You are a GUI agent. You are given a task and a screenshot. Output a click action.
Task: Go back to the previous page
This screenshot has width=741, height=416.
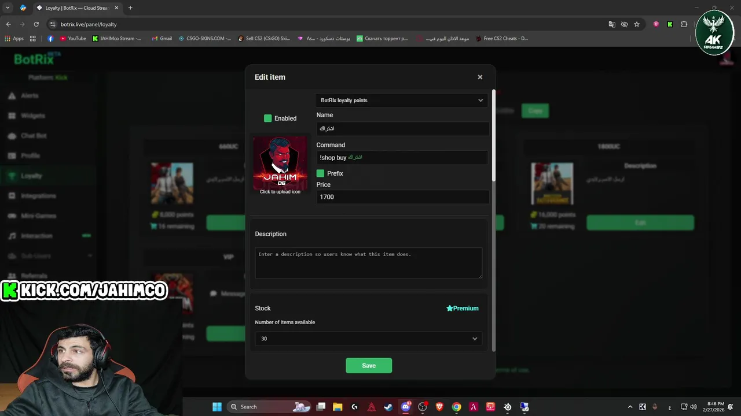8,24
